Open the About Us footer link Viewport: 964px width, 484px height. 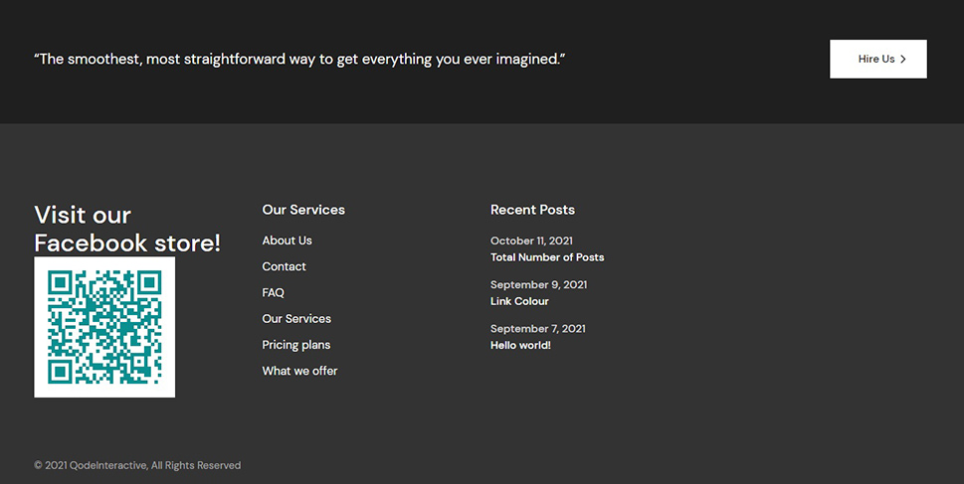pyautogui.click(x=288, y=241)
